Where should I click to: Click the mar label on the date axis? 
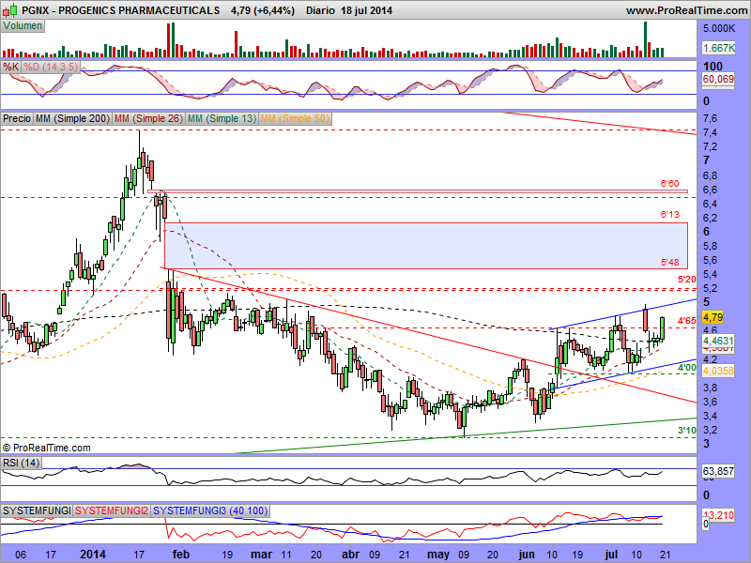tap(261, 555)
